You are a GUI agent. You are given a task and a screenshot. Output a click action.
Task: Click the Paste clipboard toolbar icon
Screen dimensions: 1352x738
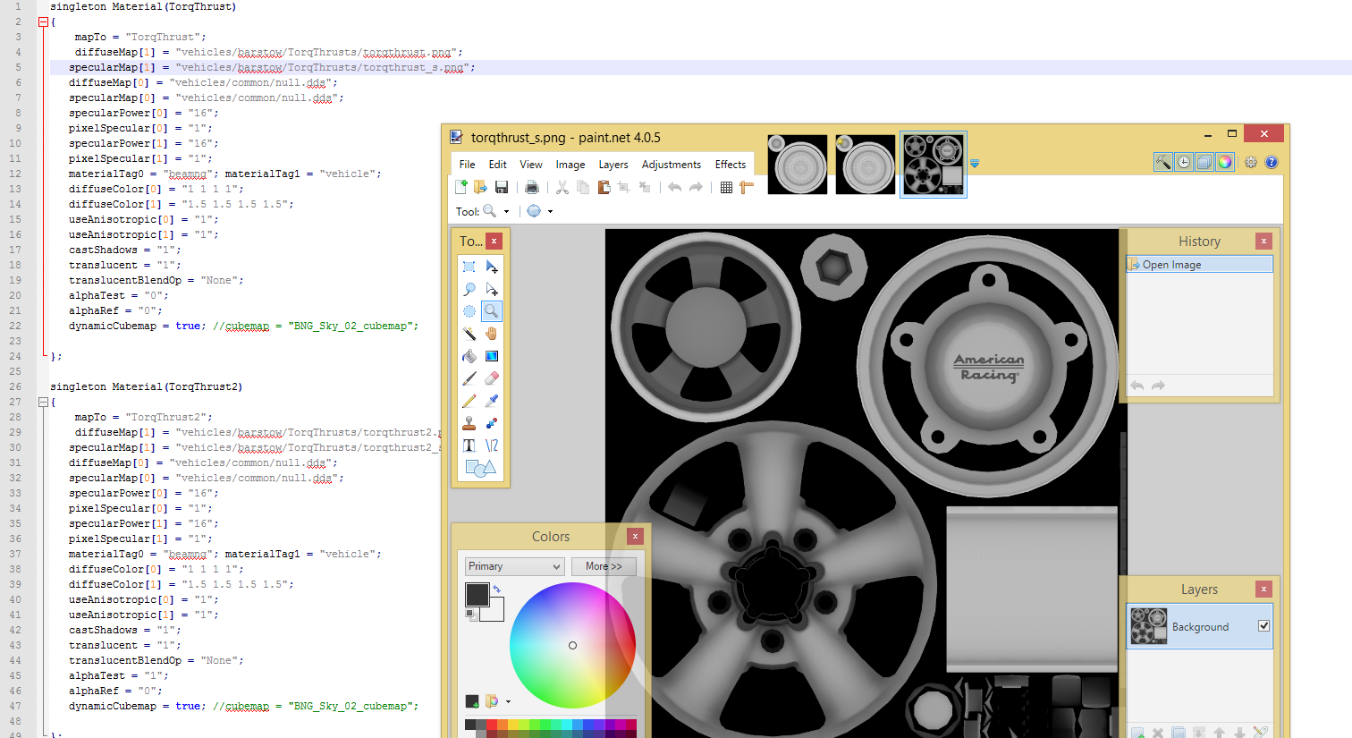(604, 187)
